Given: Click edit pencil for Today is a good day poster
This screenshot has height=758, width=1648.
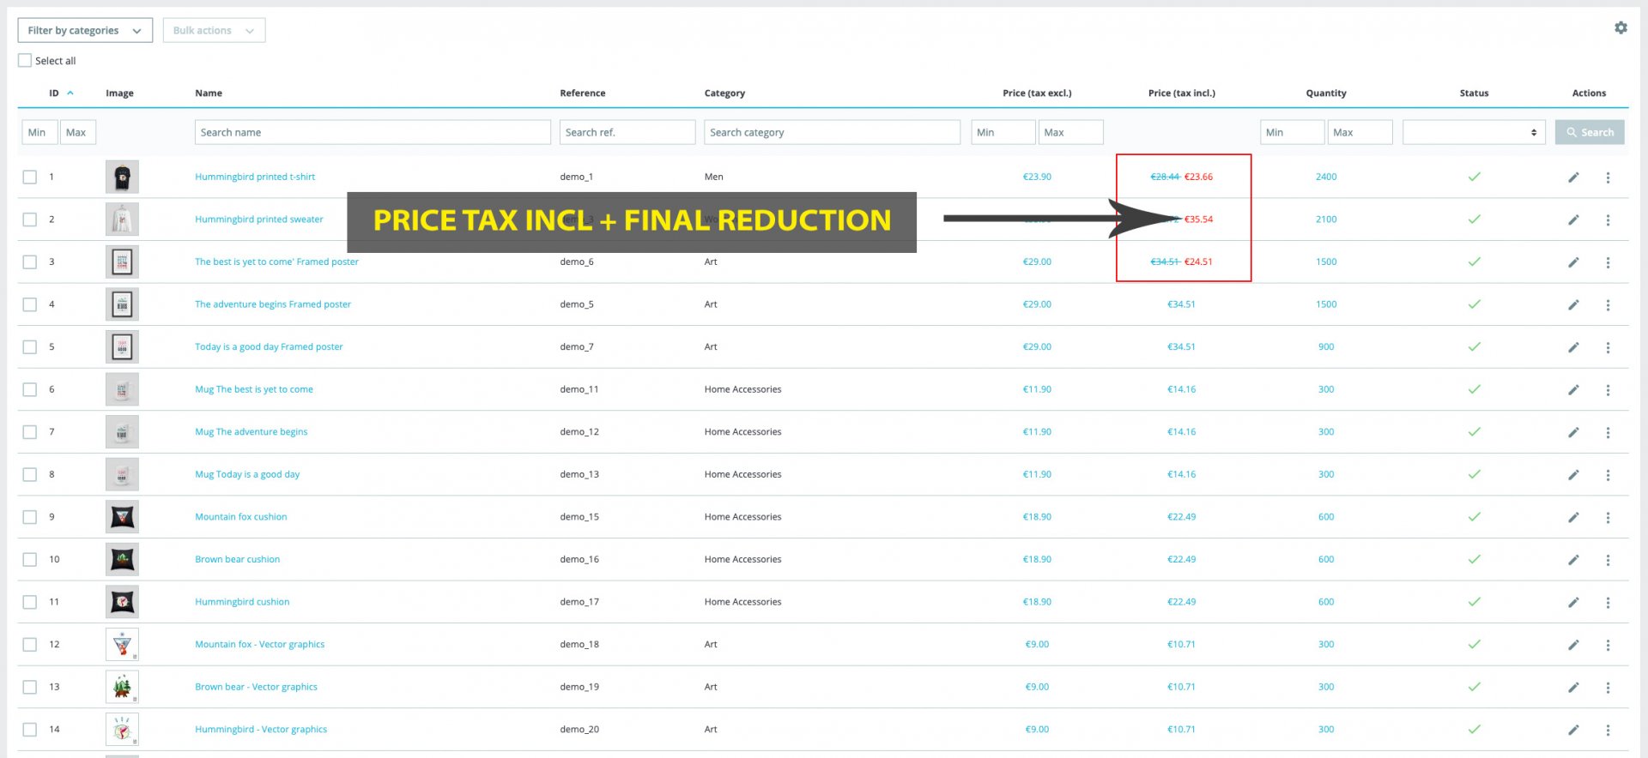Looking at the screenshot, I should 1573,347.
